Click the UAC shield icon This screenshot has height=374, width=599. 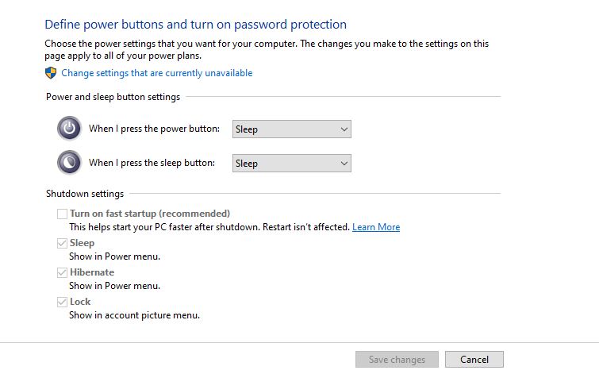[51, 73]
